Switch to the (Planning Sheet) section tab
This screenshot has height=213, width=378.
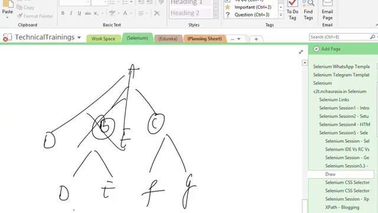[205, 38]
